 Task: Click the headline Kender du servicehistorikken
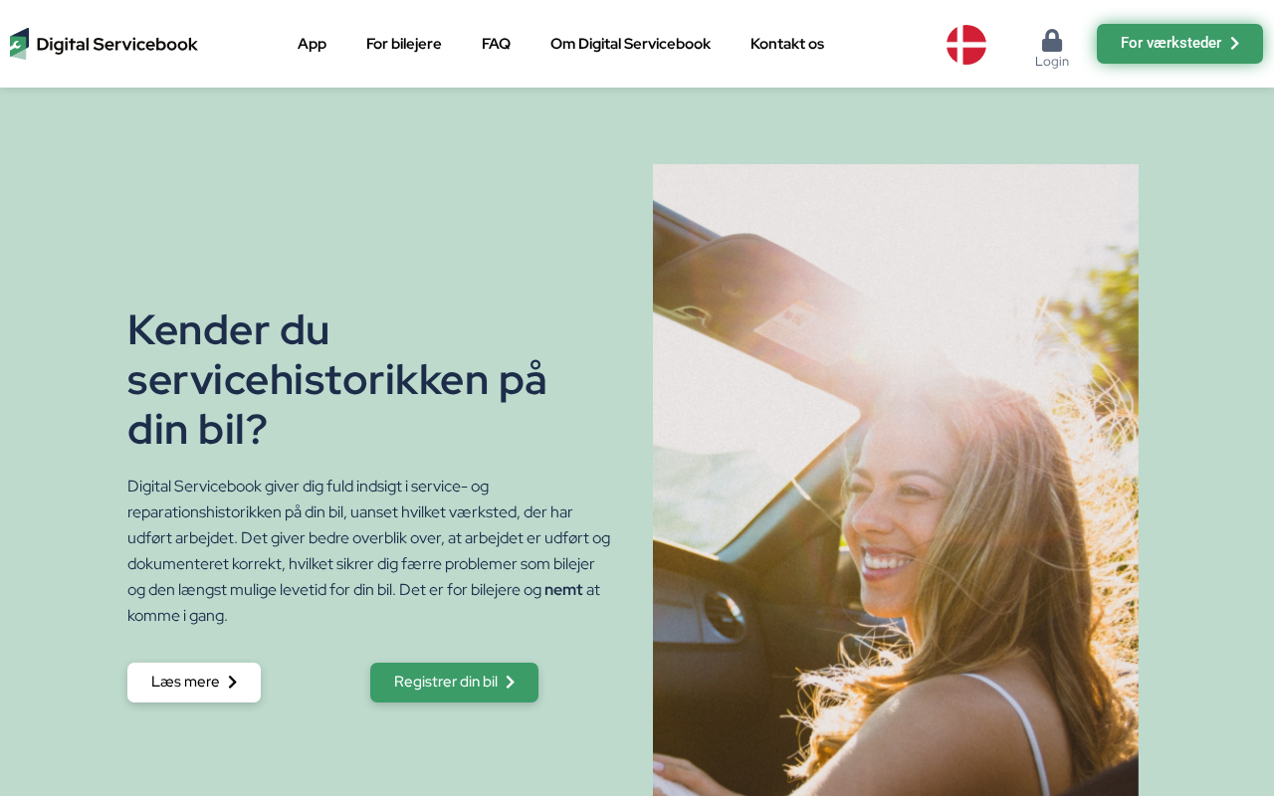[x=338, y=379]
